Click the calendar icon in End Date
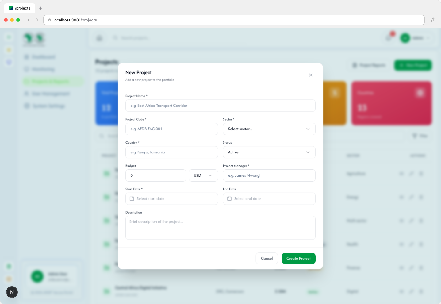Screen dimensions: 441x304 [x=229, y=199]
